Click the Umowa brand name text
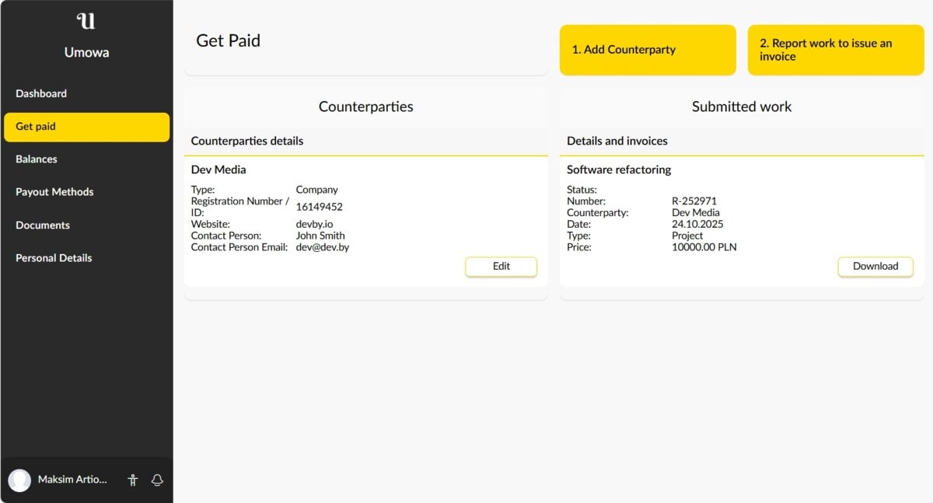This screenshot has width=933, height=503. (86, 53)
